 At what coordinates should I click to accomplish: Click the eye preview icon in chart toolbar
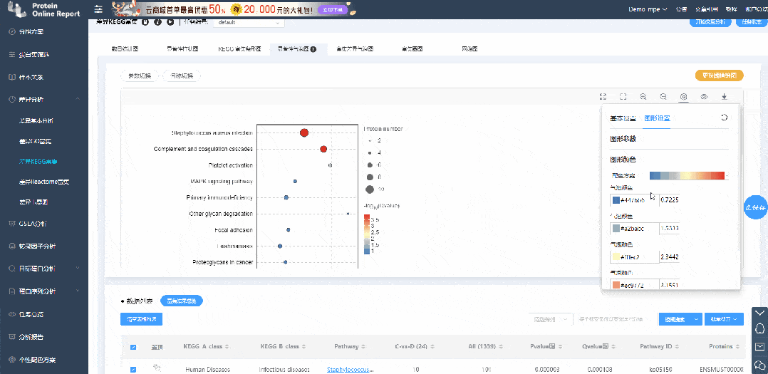(704, 96)
